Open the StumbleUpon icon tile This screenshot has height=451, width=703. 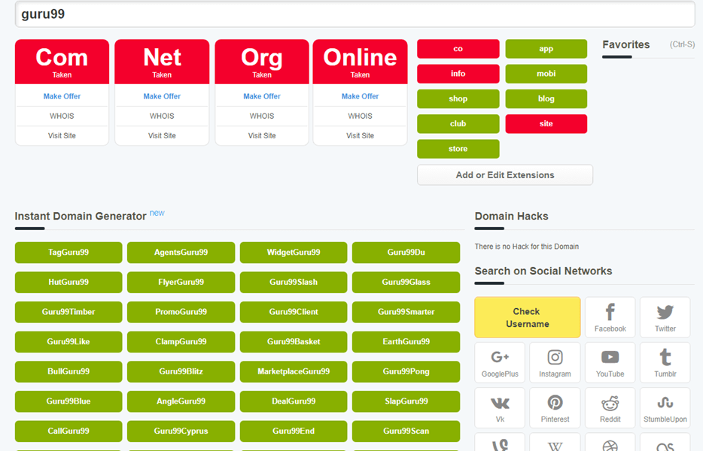coord(665,408)
